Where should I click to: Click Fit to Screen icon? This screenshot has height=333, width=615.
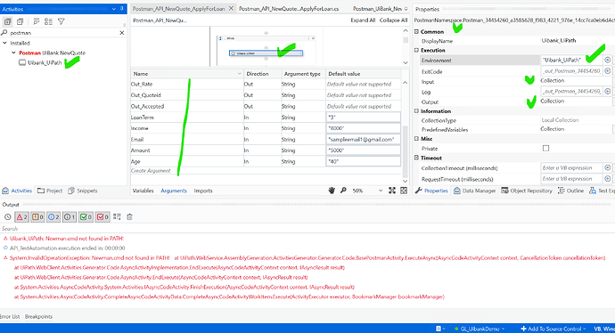click(392, 191)
